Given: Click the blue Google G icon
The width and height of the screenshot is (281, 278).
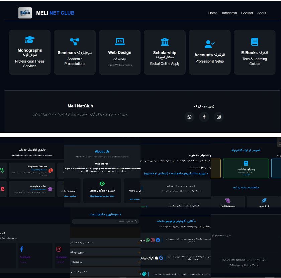Looking at the screenshot, I should 161,258.
